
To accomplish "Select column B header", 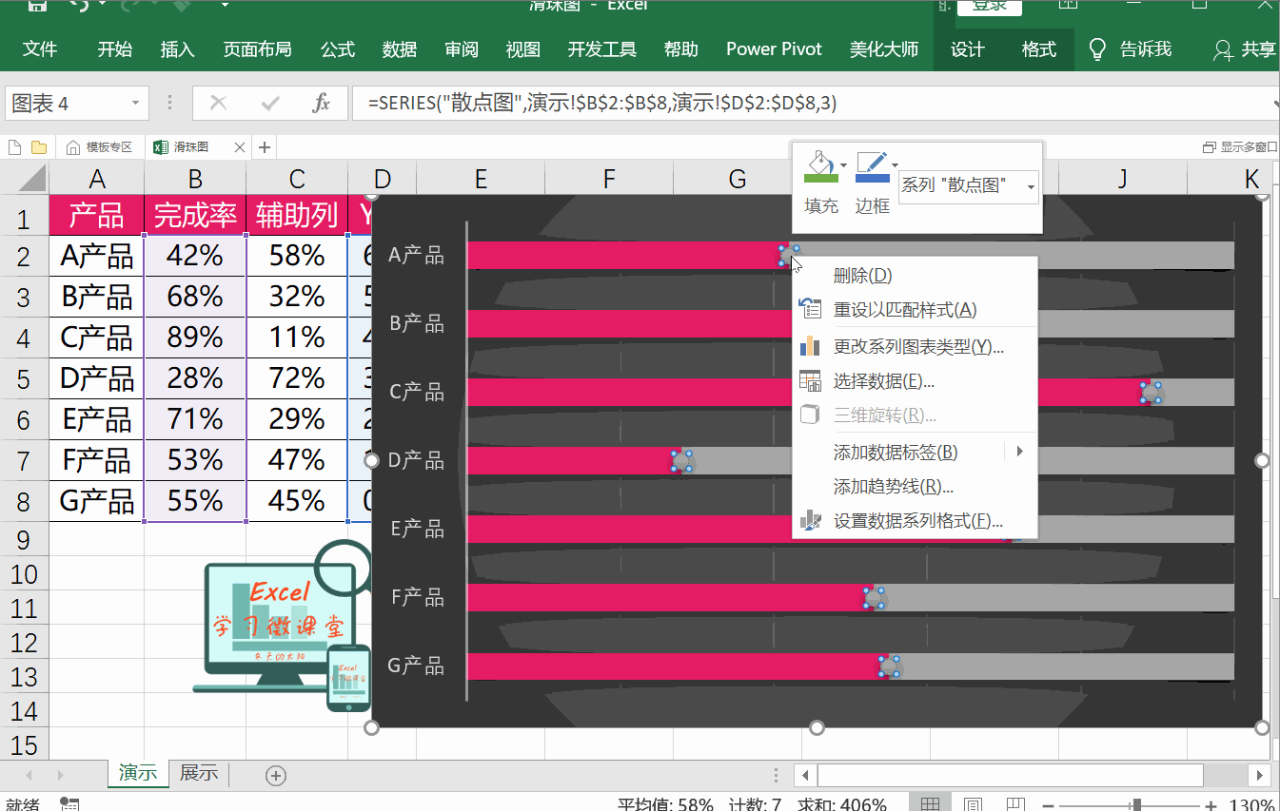I will pos(195,178).
